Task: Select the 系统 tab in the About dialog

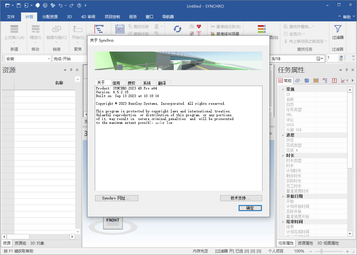Action: coord(147,83)
